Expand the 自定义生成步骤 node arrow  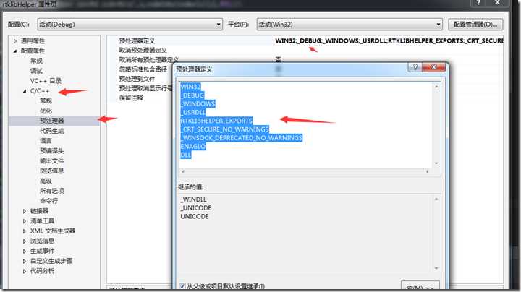[25, 261]
